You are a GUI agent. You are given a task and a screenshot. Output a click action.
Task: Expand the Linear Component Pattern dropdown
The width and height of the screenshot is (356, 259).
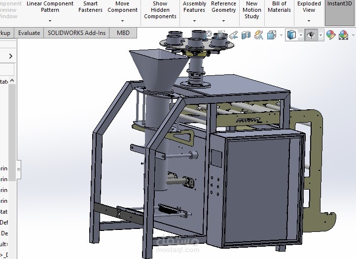(50, 21)
